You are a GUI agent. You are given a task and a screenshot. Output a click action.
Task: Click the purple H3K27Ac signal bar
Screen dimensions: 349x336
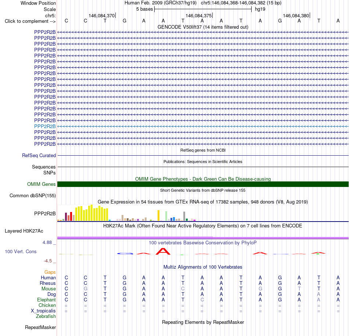203,238
